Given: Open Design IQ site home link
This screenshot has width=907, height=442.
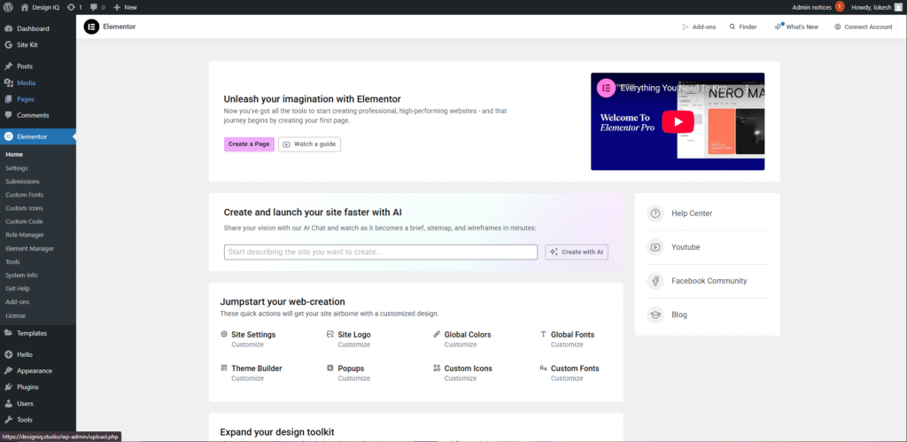Looking at the screenshot, I should pyautogui.click(x=40, y=7).
